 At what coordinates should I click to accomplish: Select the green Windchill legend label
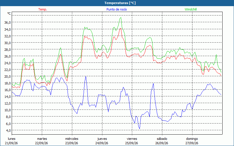191,9
